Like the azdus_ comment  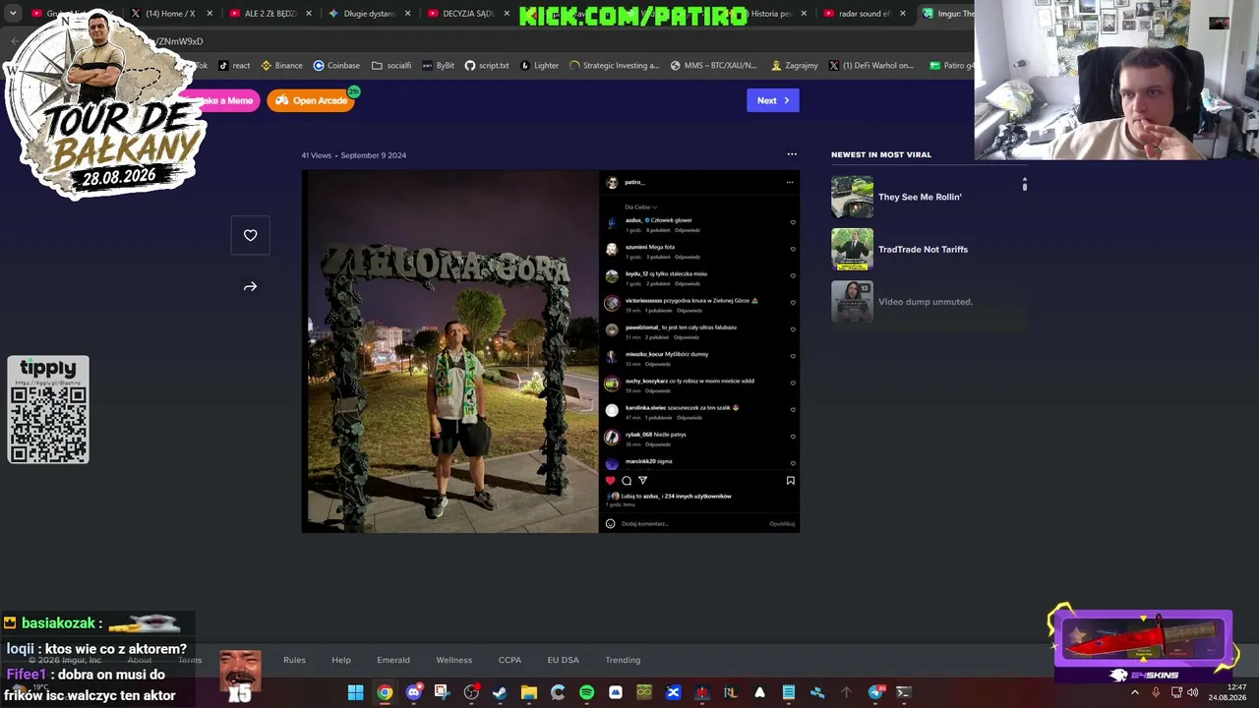(x=793, y=222)
